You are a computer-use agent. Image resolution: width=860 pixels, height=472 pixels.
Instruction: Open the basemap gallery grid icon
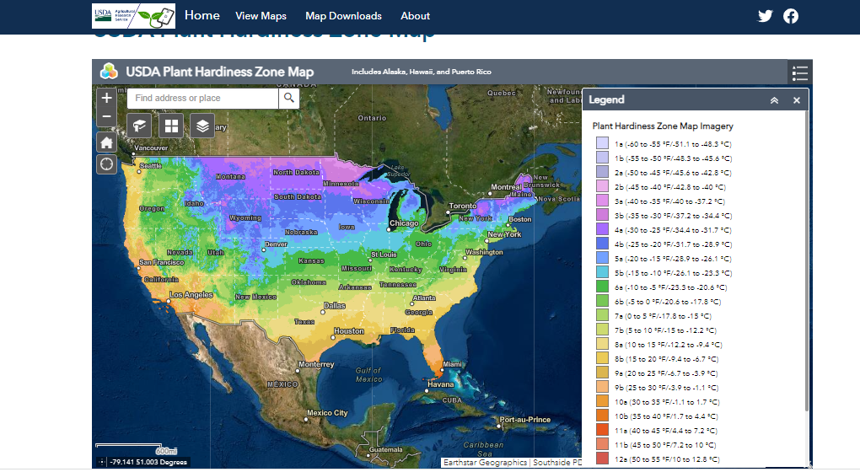point(171,126)
